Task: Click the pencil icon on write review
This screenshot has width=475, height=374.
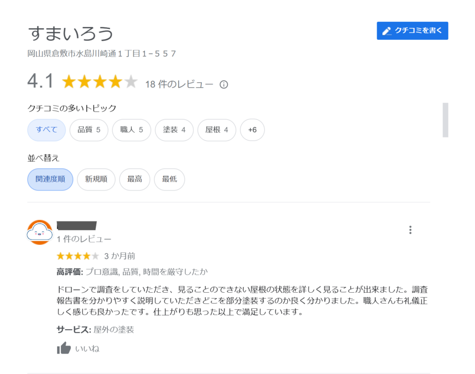Action: [387, 31]
